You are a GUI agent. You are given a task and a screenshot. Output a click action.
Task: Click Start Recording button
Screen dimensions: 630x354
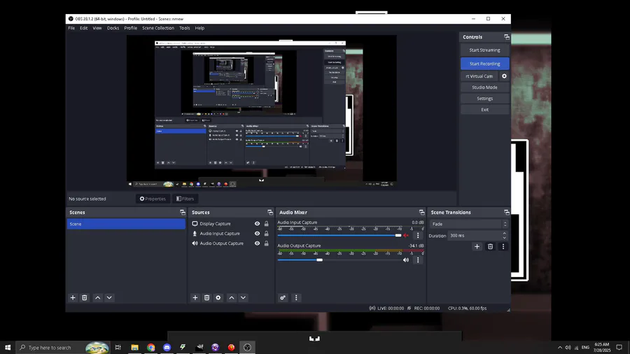coord(485,64)
